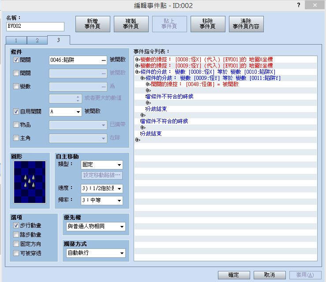
Task: Toggle the first 開關 condition checkbox
Action: [x=16, y=60]
